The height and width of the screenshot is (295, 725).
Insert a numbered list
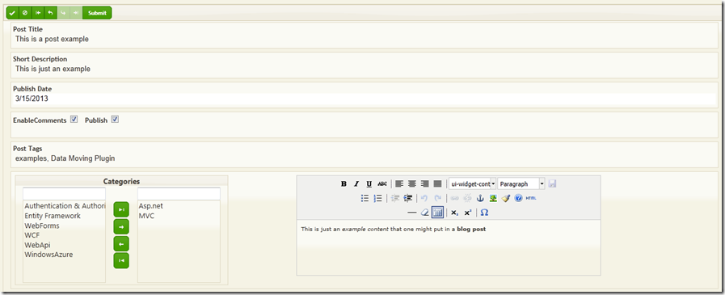(x=377, y=198)
